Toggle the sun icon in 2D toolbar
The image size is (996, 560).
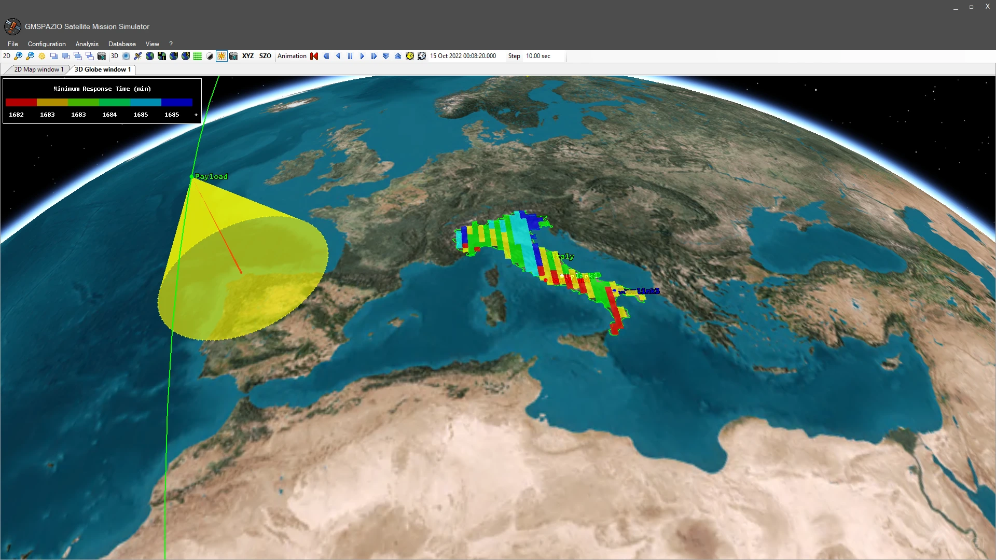coord(42,56)
